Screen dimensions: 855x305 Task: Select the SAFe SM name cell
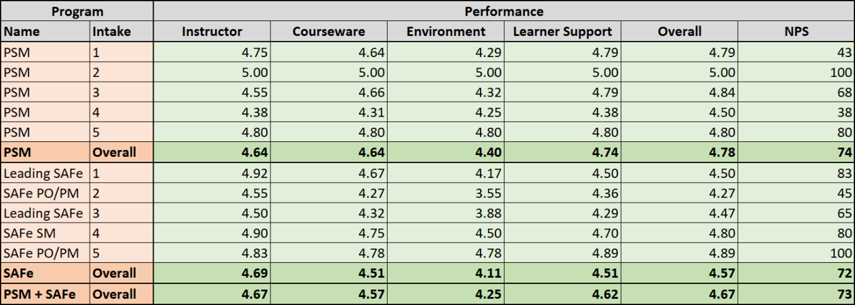tap(45, 233)
